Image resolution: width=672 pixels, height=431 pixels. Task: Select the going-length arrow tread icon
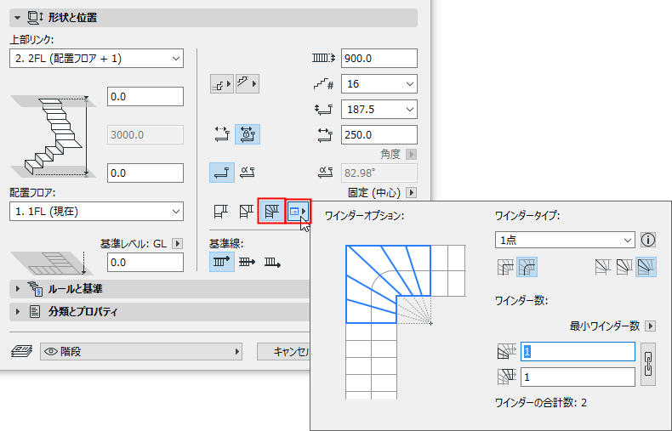[x=221, y=134]
